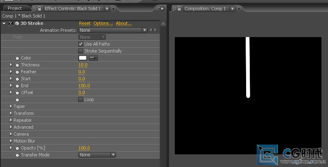Toggle the Composition panel lock
Screen dimensions: 328x167
(179, 9)
